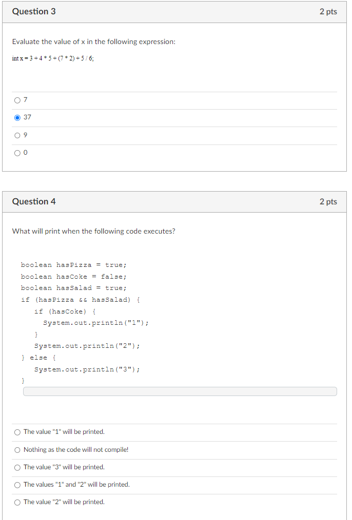Select "The value "3" will be printed."
This screenshot has width=352, height=520.
[x=17, y=467]
